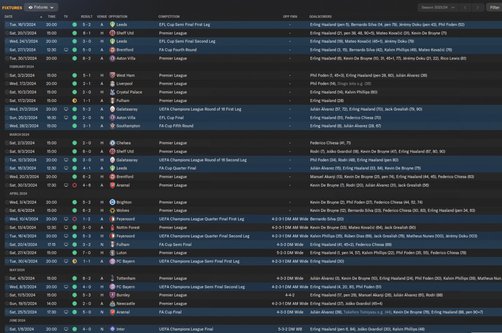This screenshot has width=502, height=333.
Task: Click the West Ham club badge
Action: [x=113, y=75]
